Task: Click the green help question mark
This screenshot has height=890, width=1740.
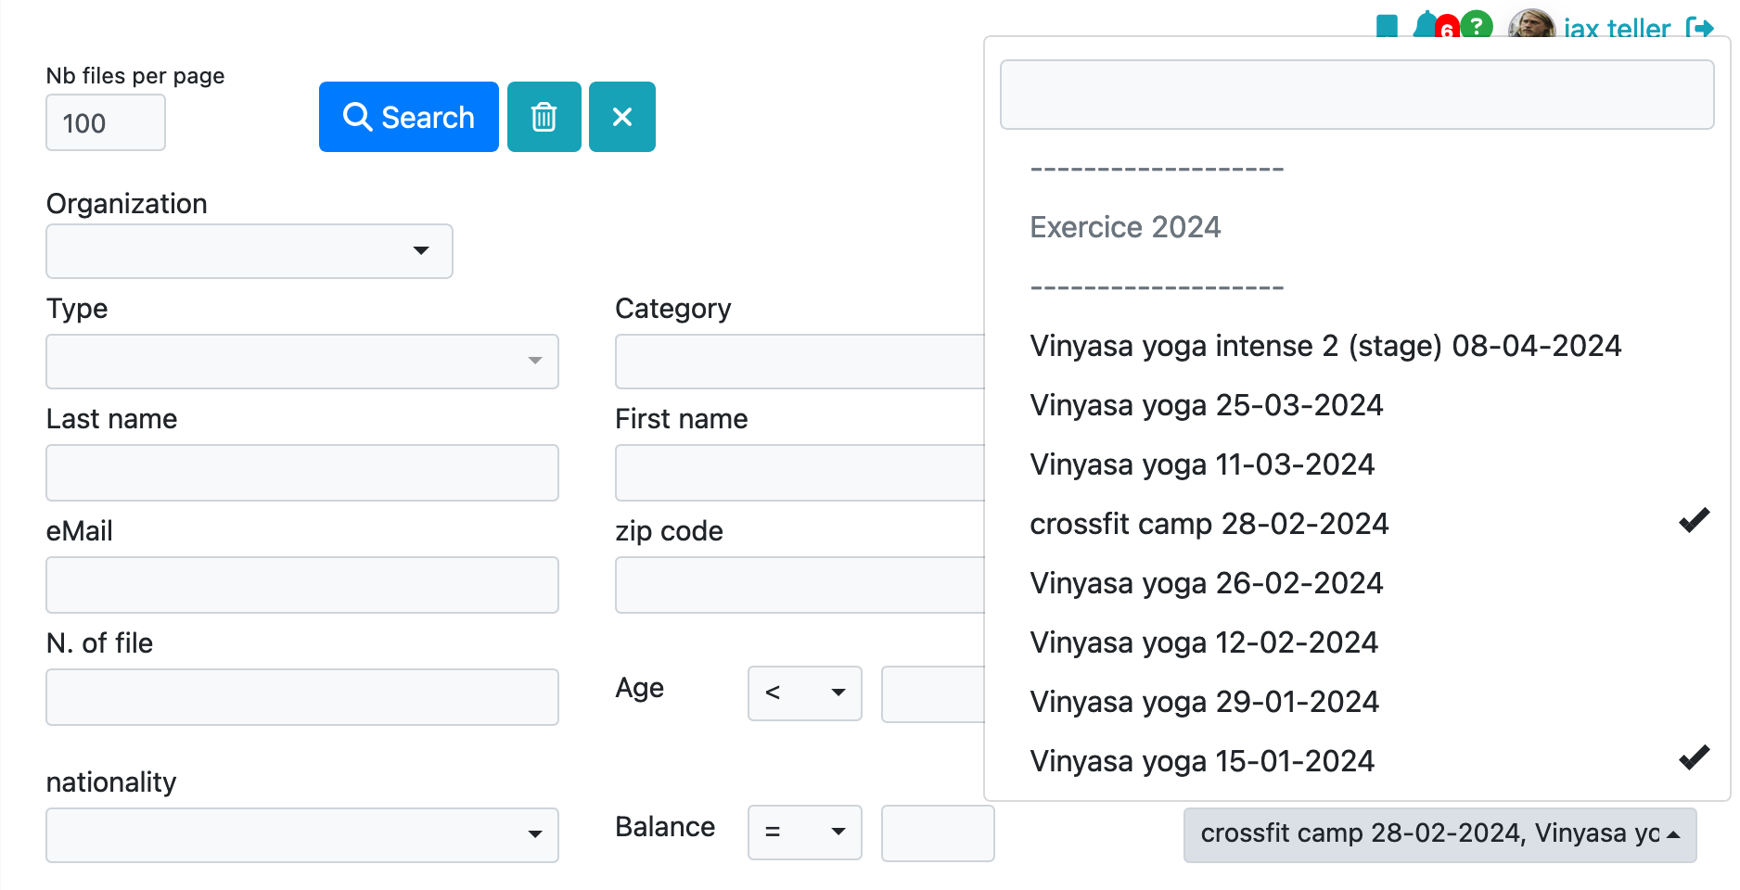Action: tap(1477, 26)
